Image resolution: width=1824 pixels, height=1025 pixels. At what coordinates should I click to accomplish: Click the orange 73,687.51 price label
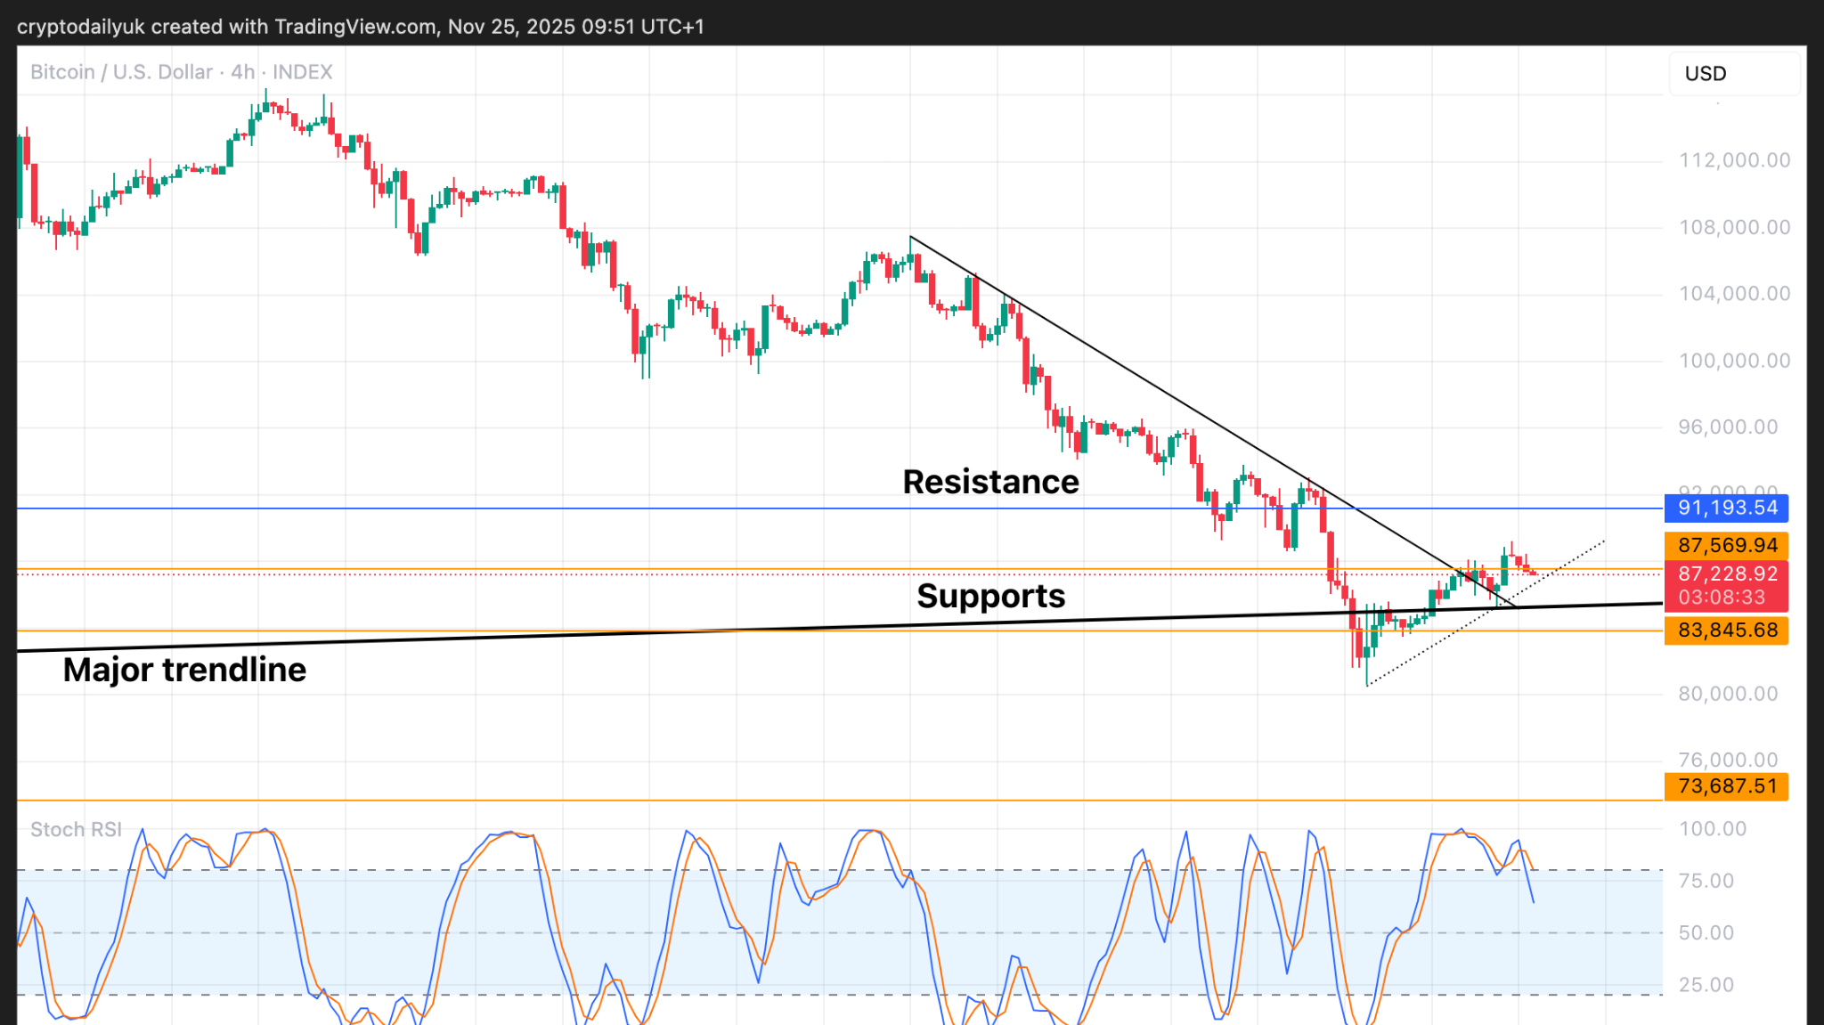coord(1726,786)
